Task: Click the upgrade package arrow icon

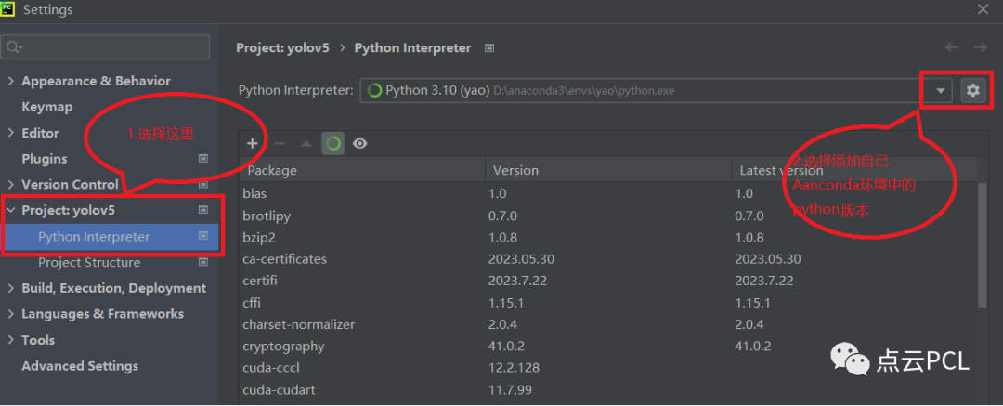Action: (x=306, y=143)
